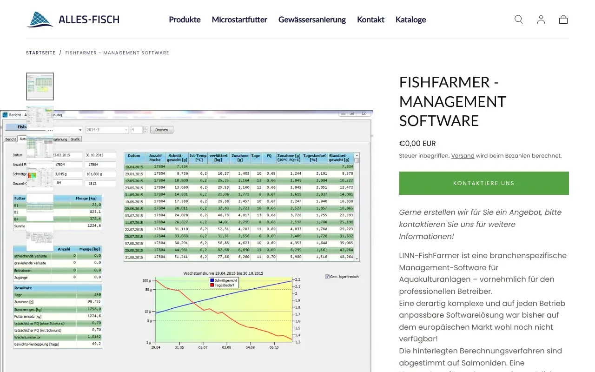Select the first product thumbnail
The width and height of the screenshot is (595, 372).
click(40, 86)
